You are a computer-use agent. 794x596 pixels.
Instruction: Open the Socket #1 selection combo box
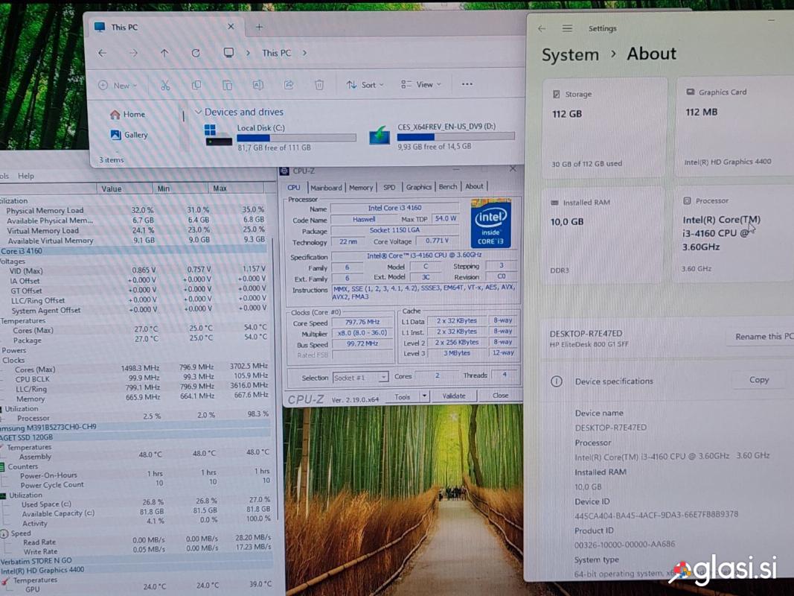click(x=360, y=378)
